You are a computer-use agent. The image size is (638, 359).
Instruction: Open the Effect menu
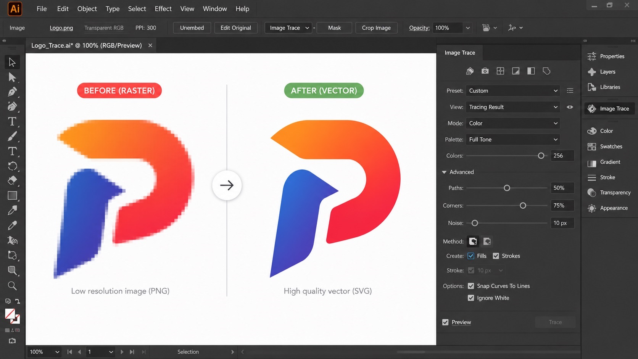point(163,9)
